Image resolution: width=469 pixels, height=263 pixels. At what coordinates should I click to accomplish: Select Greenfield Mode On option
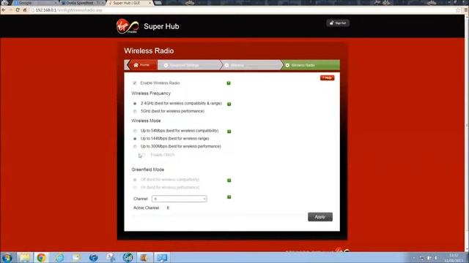(135, 188)
